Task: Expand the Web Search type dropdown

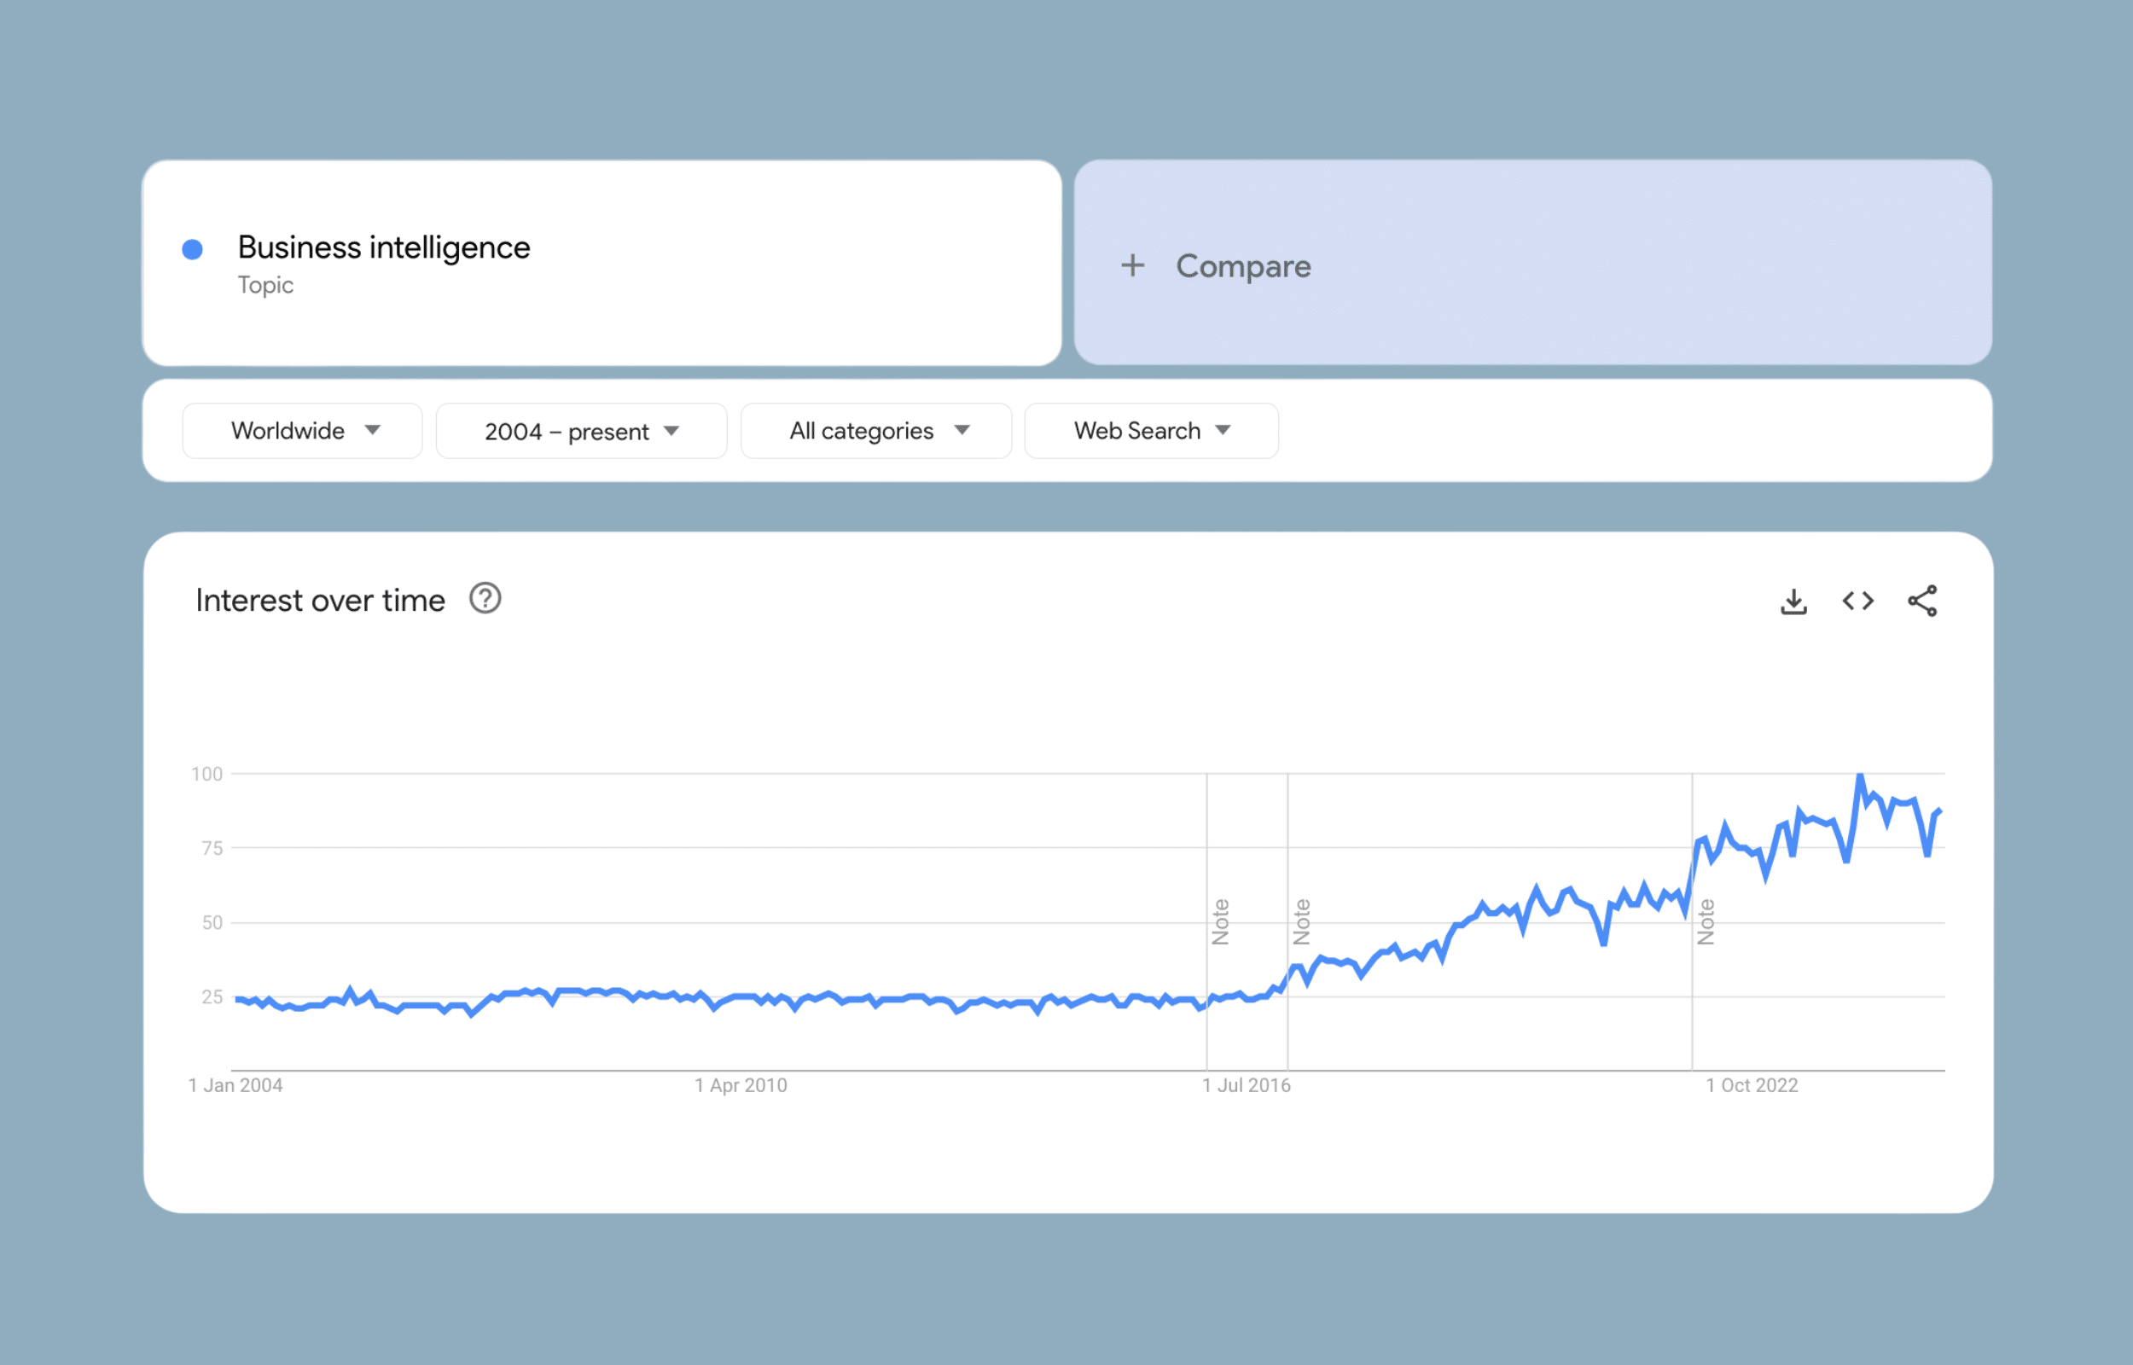Action: tap(1150, 433)
